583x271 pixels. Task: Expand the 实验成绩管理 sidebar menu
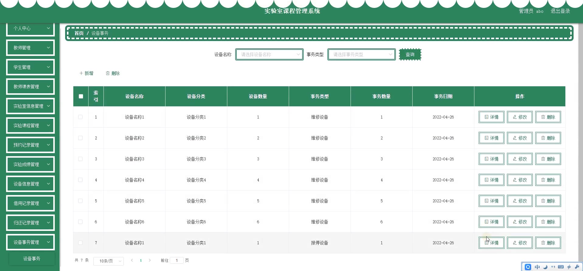(x=30, y=164)
